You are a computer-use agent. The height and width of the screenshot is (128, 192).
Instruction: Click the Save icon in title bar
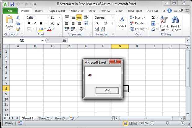(12, 4)
